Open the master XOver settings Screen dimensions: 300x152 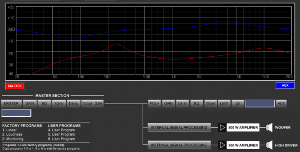pos(59,103)
